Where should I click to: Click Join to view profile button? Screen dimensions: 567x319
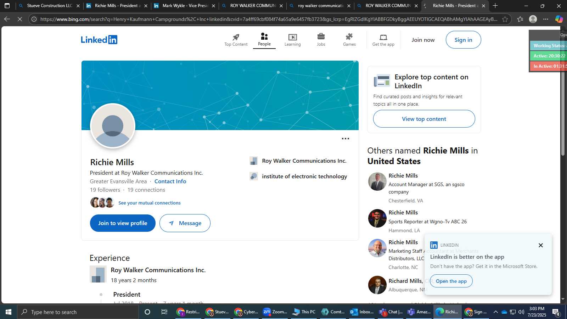click(123, 223)
